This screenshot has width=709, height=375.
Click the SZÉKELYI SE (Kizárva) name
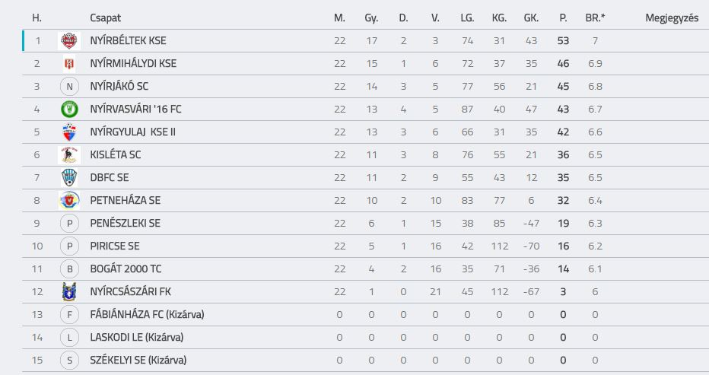(138, 360)
